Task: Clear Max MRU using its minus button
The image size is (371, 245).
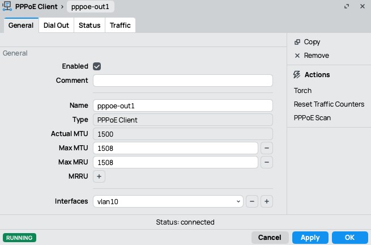Action: 266,162
